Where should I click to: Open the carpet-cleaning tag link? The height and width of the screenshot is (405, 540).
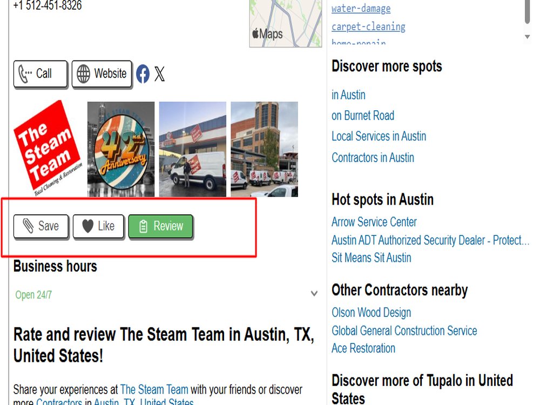(x=368, y=26)
